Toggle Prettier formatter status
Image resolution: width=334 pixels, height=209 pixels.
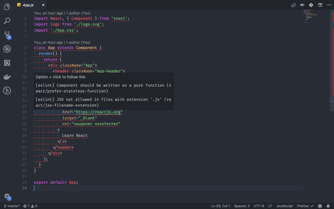point(305,206)
